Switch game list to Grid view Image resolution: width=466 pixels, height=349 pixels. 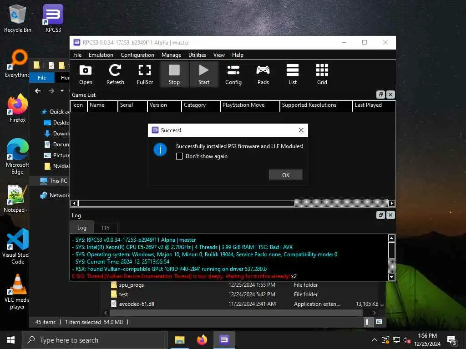tap(322, 74)
